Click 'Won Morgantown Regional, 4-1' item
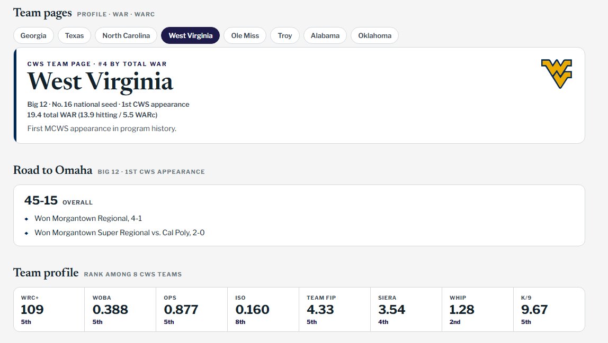The width and height of the screenshot is (608, 343). (88, 218)
